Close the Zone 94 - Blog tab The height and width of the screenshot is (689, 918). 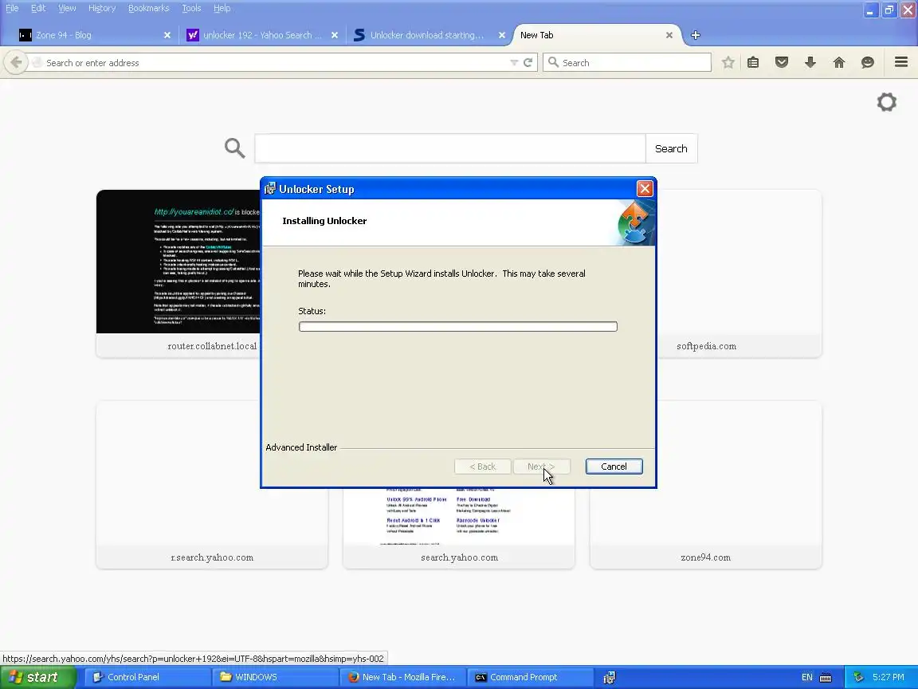167,35
